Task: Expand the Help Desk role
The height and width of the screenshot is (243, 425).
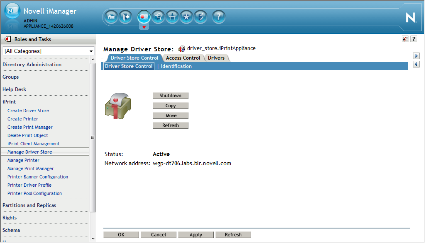Action: (15, 89)
